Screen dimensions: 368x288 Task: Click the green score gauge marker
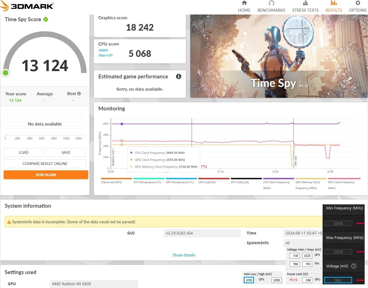tap(6, 73)
